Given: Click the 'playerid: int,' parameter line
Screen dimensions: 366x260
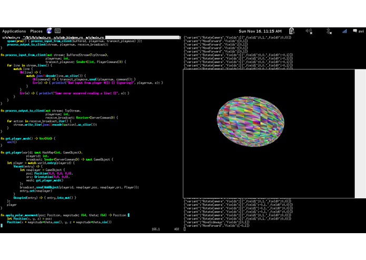Looking at the screenshot, I should (37, 156).
